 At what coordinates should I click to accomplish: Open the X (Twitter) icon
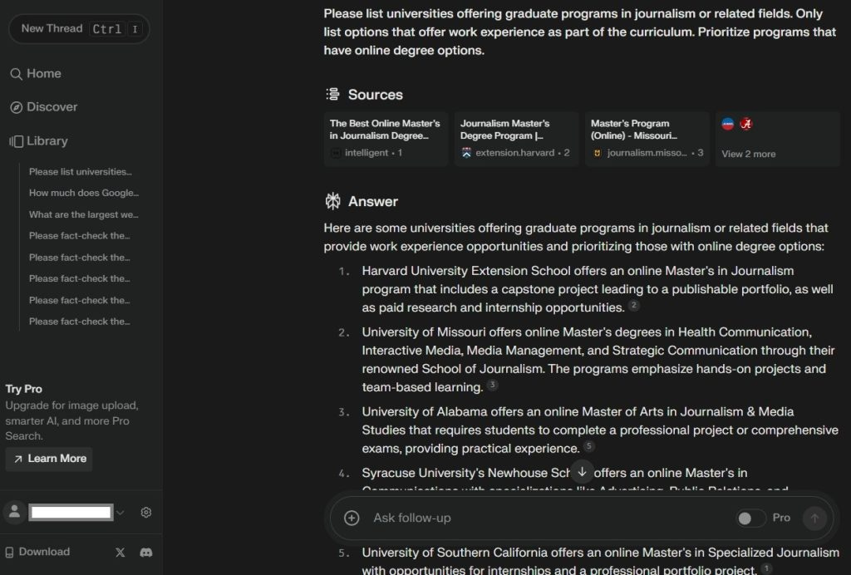coord(120,553)
